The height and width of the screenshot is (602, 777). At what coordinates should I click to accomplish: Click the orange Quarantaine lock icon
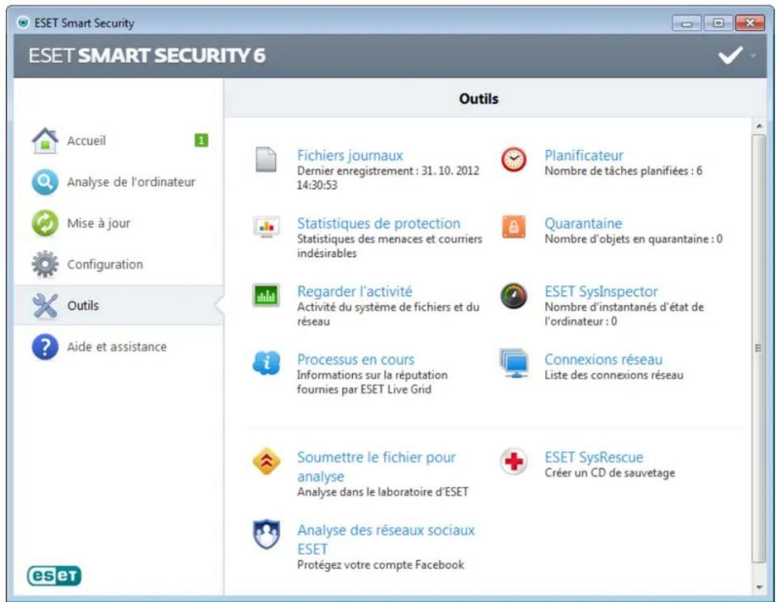pos(514,227)
